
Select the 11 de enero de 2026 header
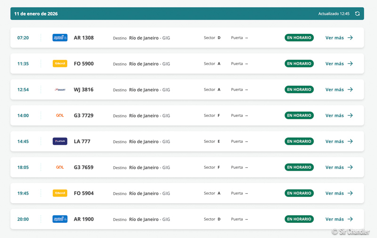coord(36,14)
